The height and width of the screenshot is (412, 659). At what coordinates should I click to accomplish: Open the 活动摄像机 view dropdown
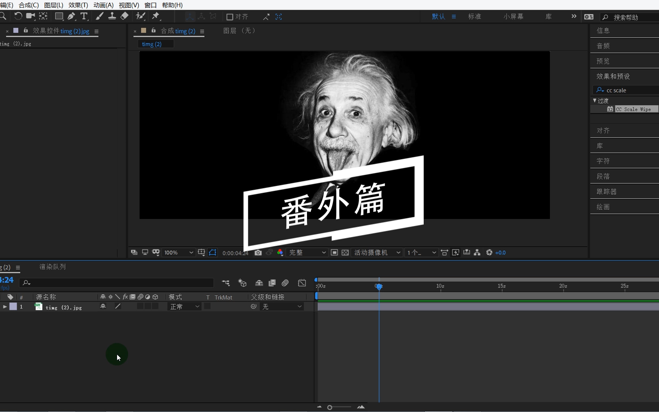(377, 253)
